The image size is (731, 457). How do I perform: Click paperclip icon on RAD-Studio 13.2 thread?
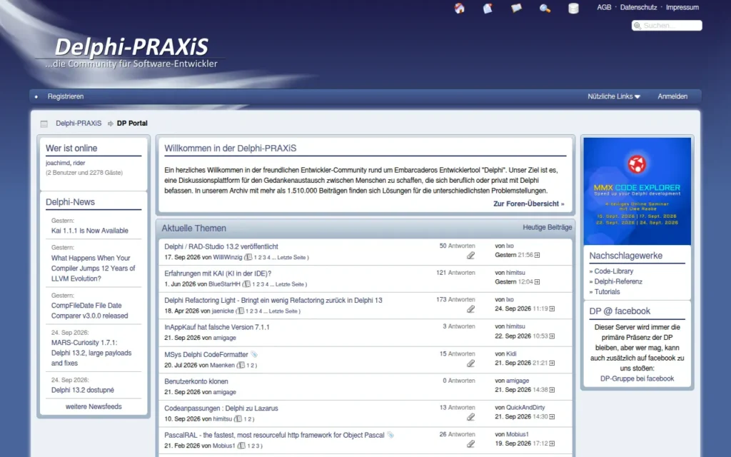pyautogui.click(x=471, y=256)
